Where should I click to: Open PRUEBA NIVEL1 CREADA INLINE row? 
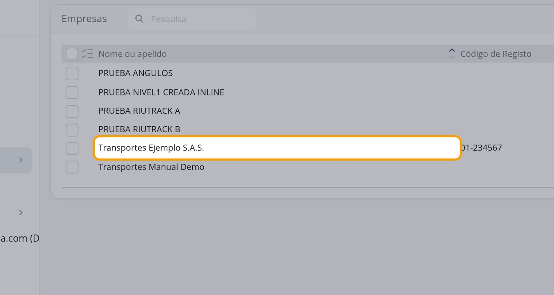pos(161,92)
